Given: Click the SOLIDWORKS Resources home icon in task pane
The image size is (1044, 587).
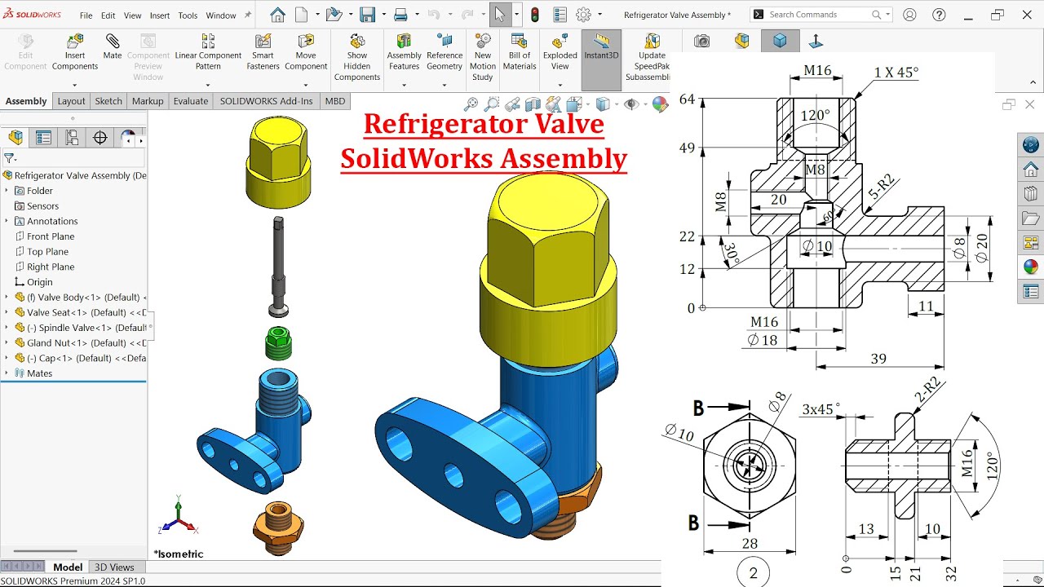Looking at the screenshot, I should 1031,170.
